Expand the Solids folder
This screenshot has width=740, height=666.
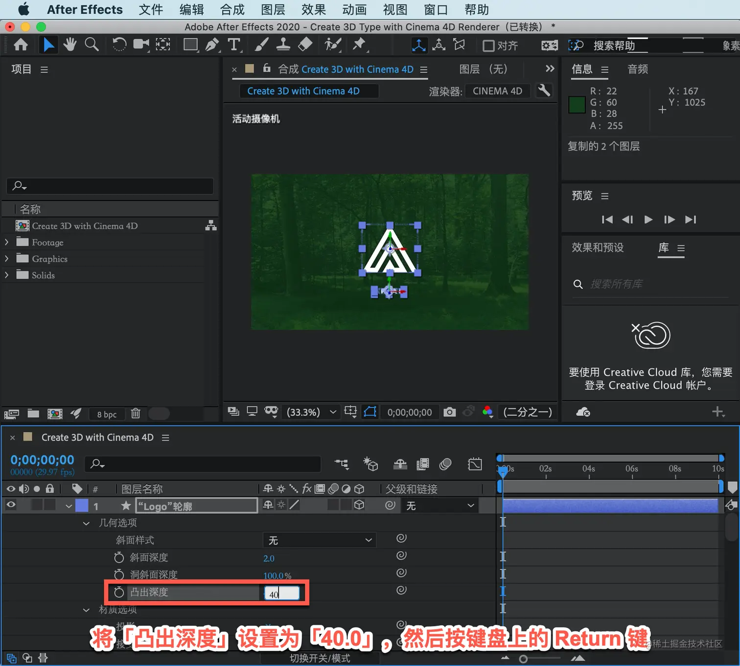[x=6, y=275]
